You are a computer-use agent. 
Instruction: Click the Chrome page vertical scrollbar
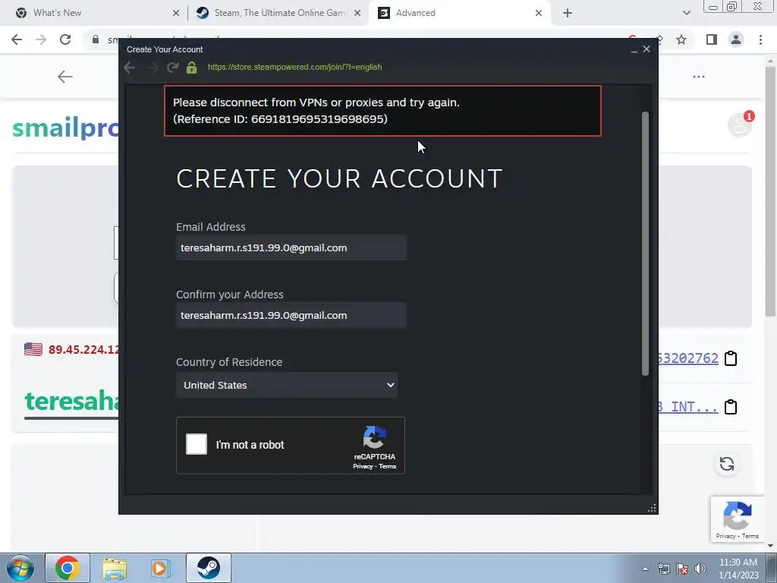(770, 191)
